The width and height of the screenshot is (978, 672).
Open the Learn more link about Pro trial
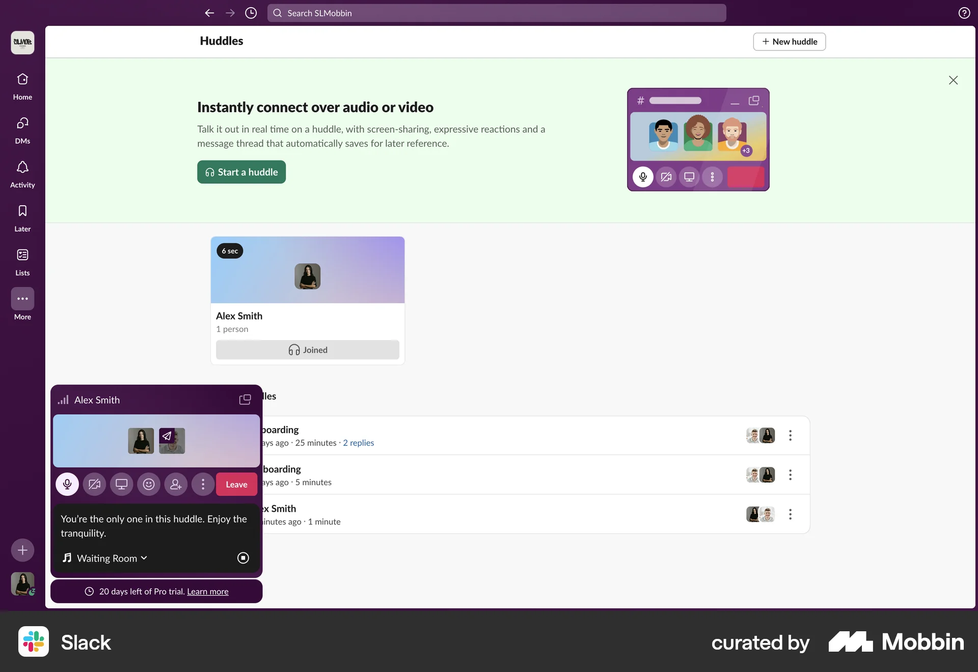pyautogui.click(x=207, y=591)
